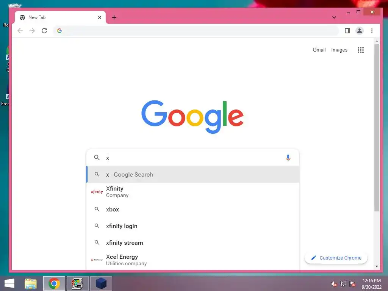Image resolution: width=388 pixels, height=291 pixels.
Task: Click the magnifier icon in search box
Action: (x=97, y=158)
